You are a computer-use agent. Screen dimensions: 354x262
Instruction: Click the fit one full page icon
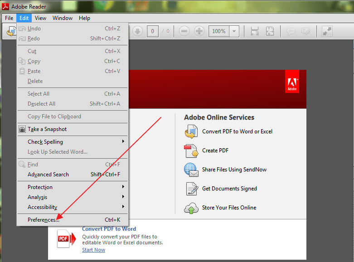point(270,31)
